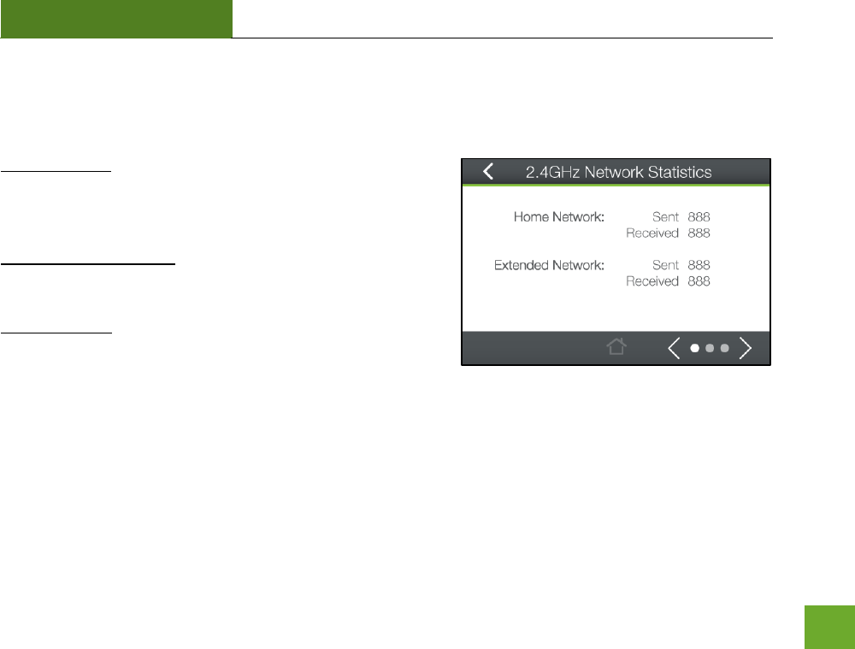Tap the home icon in bottom bar

coord(616,346)
